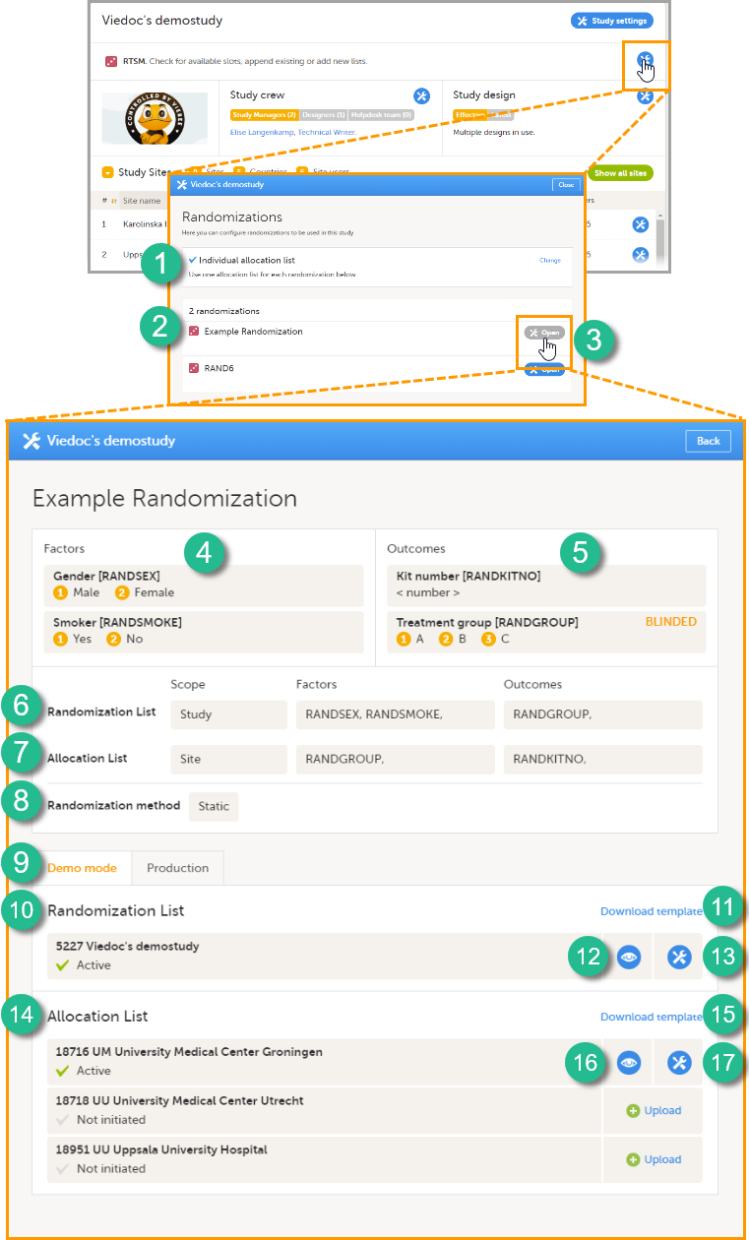
Task: Collapse the Study Sites section
Action: tap(106, 172)
